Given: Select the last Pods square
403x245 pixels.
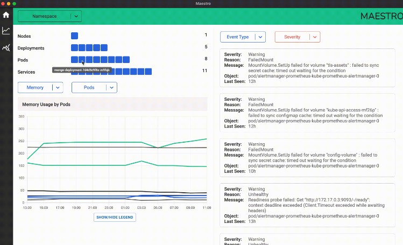Looking at the screenshot, I should click(x=126, y=60).
